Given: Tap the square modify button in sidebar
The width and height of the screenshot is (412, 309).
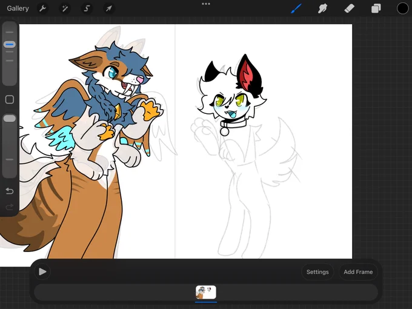Looking at the screenshot, I should pyautogui.click(x=10, y=99).
